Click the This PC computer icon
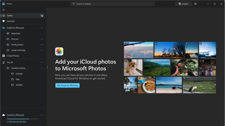The height and width of the screenshot is (126, 225). [x=4, y=62]
